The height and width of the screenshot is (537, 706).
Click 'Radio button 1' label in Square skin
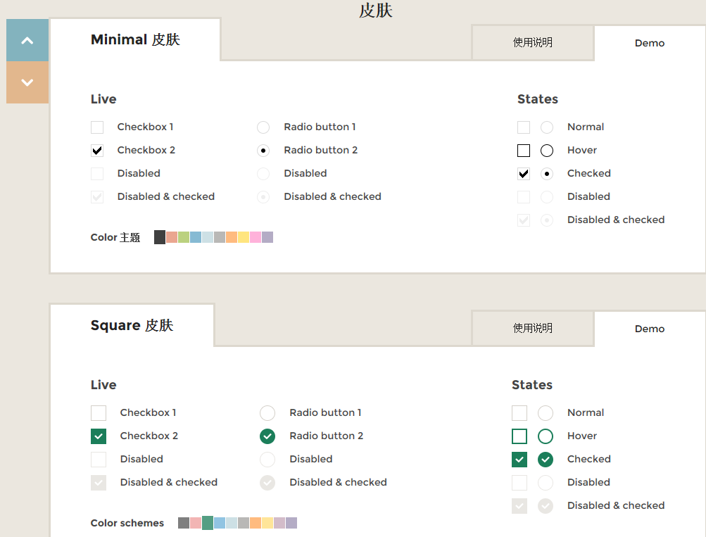[x=325, y=412]
